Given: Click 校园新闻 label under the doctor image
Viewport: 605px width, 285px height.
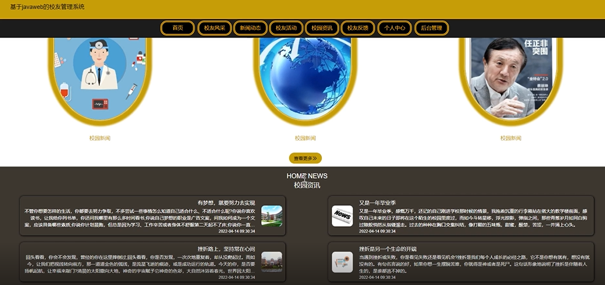Looking at the screenshot, I should tap(100, 138).
